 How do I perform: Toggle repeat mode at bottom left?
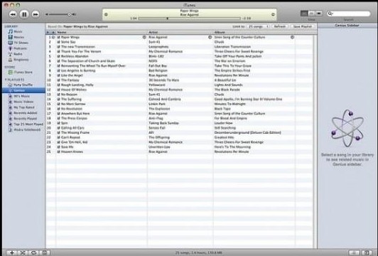tap(33, 252)
